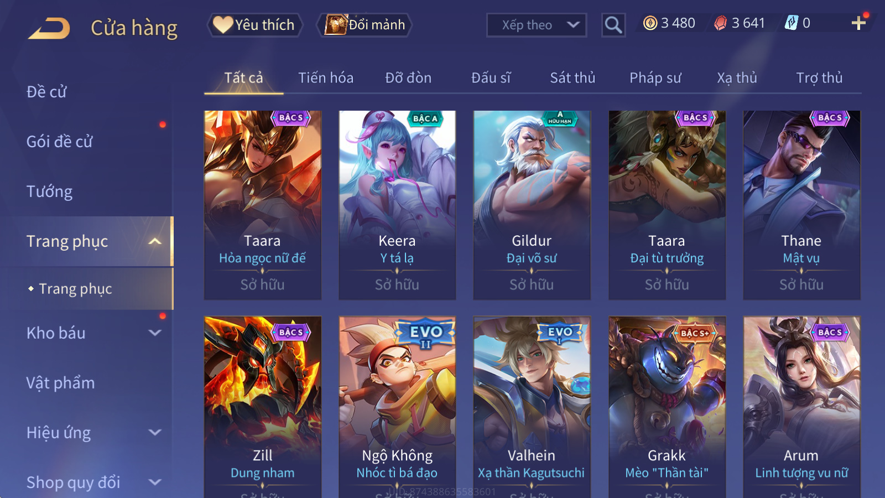This screenshot has width=885, height=498.
Task: Click the blue voucher currency icon
Action: coord(792,23)
